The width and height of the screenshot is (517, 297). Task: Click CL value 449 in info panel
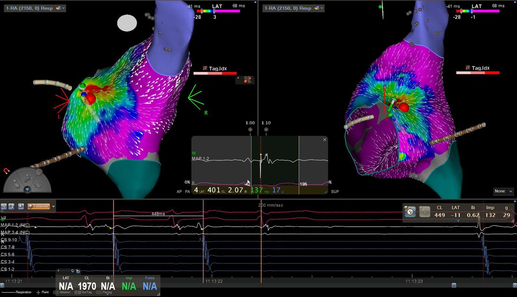[440, 215]
